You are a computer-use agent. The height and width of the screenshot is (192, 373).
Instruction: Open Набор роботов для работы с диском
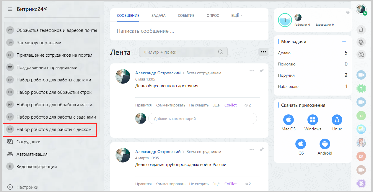[54, 129]
